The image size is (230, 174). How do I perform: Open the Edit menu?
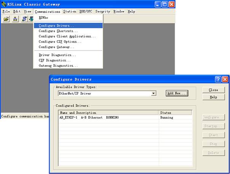point(17,11)
